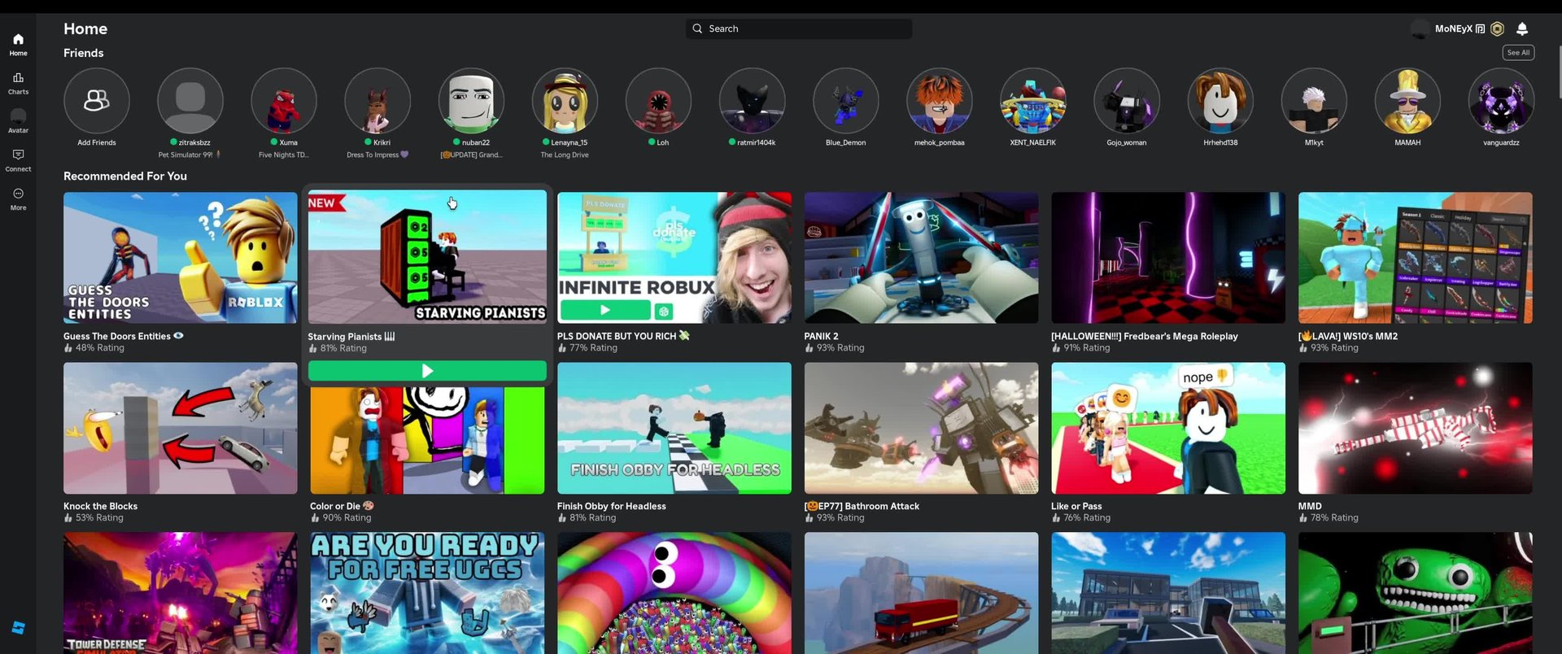Viewport: 1562px width, 654px height.
Task: Open Like or Pass thumbnail
Action: pos(1168,428)
